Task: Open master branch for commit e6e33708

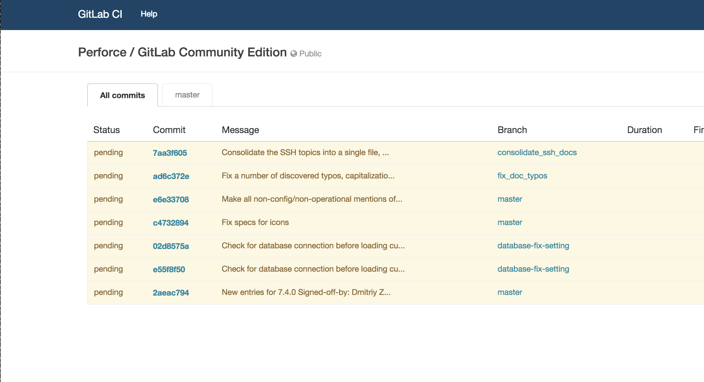Action: [x=510, y=199]
